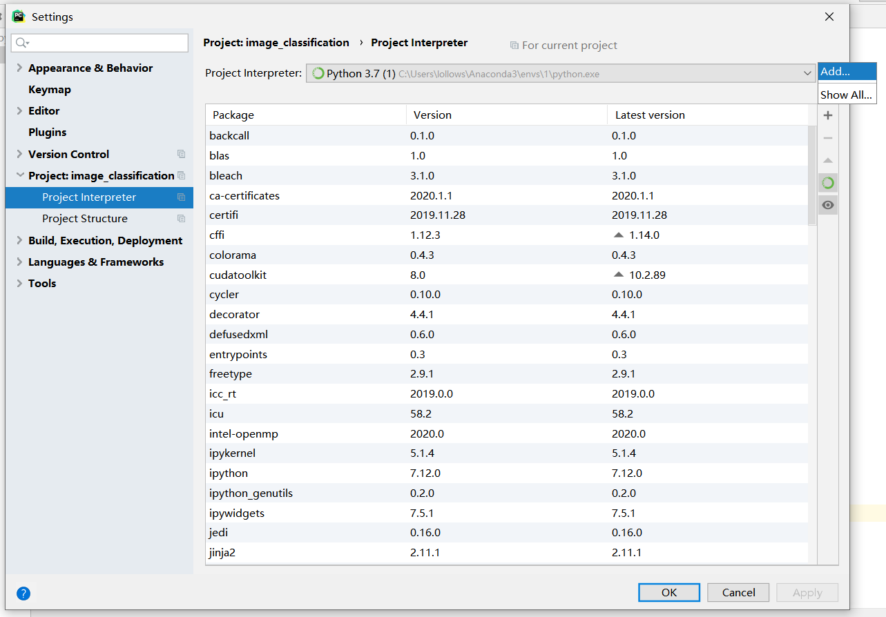Select the defusedxml package row
This screenshot has width=886, height=617.
[507, 335]
